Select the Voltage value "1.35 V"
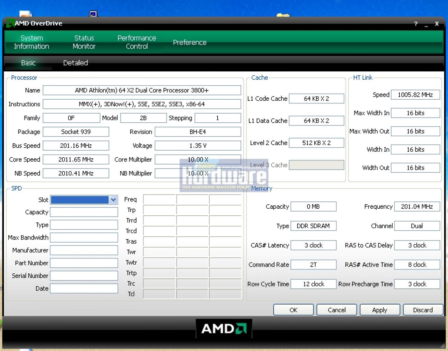 coord(198,146)
